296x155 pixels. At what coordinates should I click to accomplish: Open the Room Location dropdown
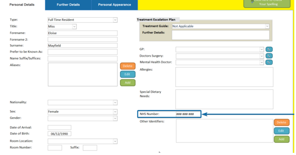(x=115, y=141)
